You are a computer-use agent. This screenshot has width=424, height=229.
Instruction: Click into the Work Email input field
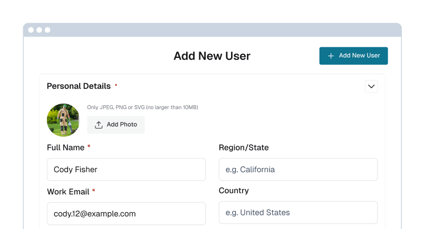[x=126, y=214]
